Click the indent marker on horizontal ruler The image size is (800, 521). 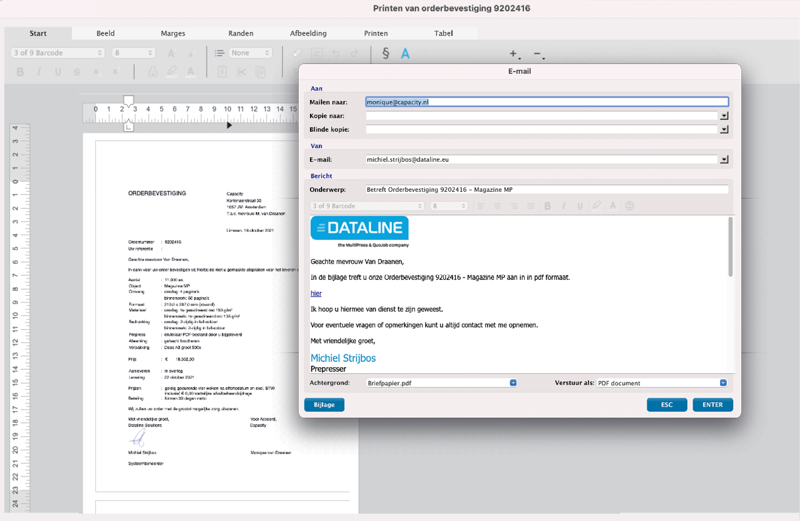point(129,100)
